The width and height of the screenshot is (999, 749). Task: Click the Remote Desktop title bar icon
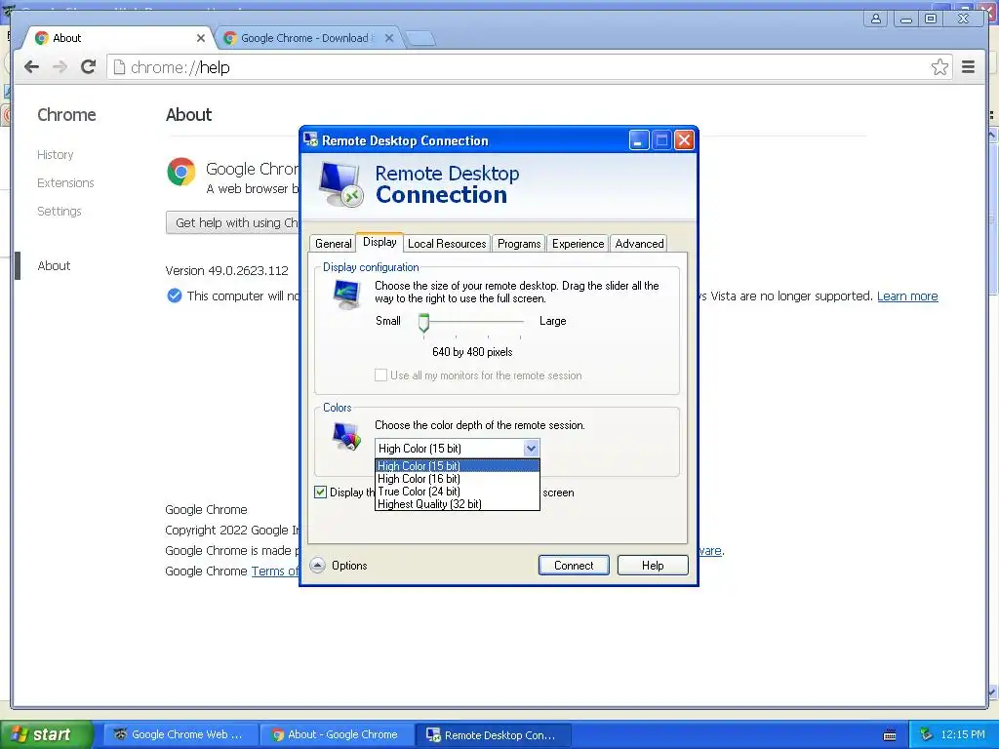pyautogui.click(x=311, y=140)
